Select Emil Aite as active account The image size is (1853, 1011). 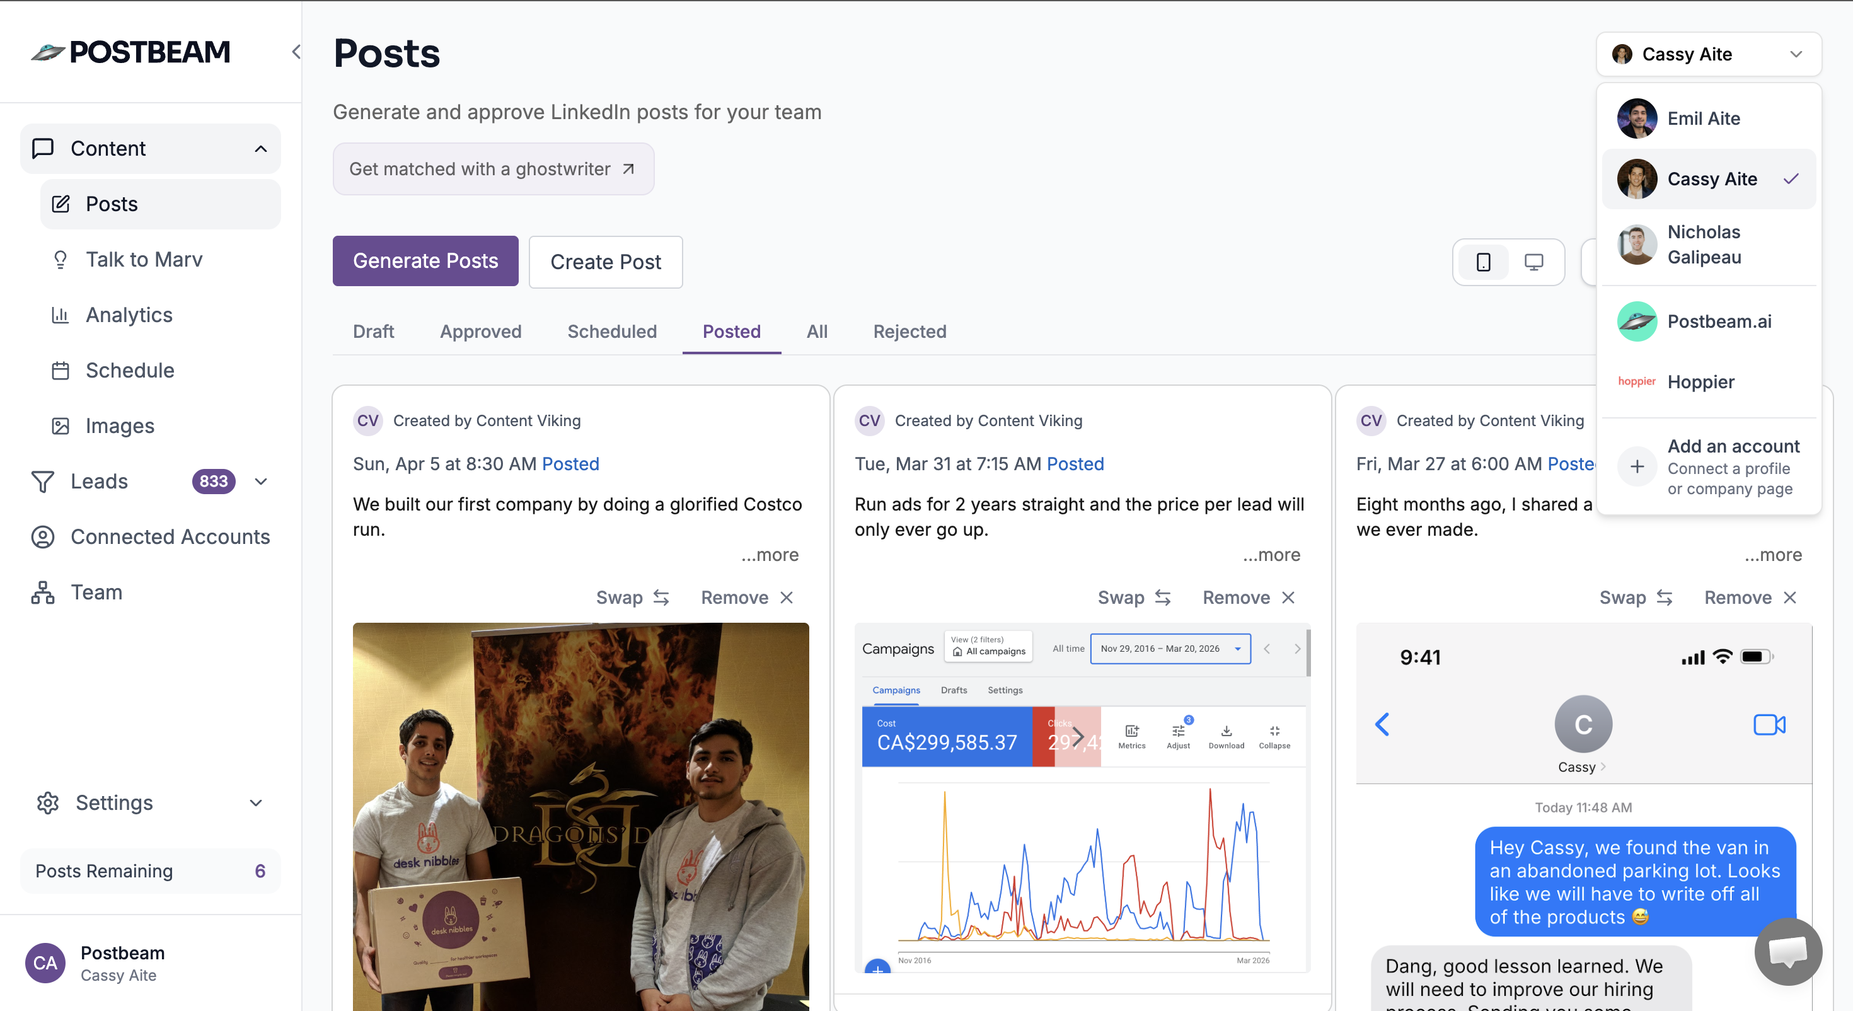click(x=1702, y=118)
